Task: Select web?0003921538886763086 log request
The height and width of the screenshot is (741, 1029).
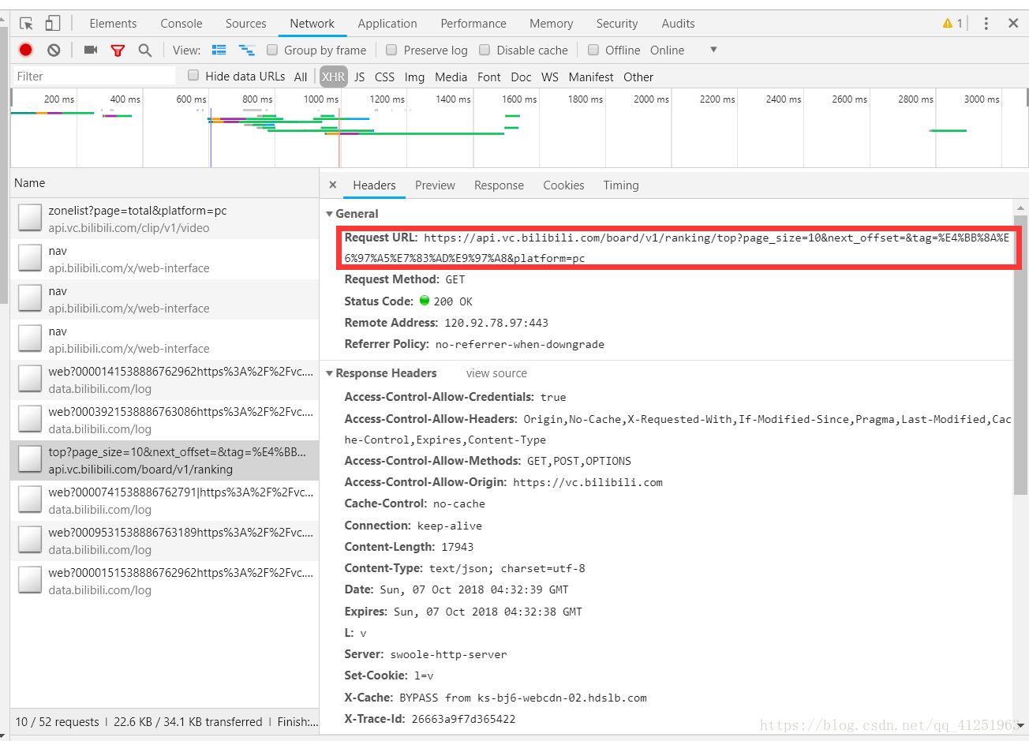Action: (164, 420)
